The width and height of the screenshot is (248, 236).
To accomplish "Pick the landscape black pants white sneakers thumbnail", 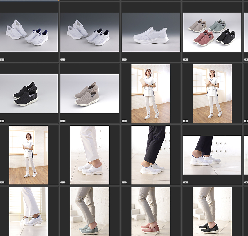I will coord(212,155).
